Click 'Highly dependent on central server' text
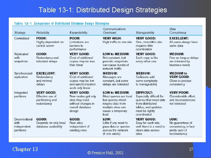Screen dimensions: 211x158 (50, 44)
